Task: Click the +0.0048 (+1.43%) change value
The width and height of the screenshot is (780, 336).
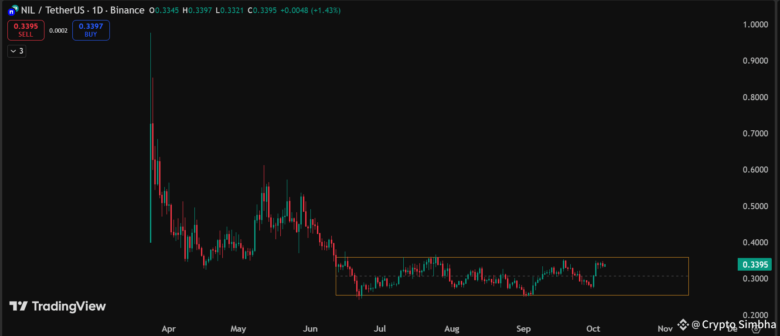Action: click(310, 10)
